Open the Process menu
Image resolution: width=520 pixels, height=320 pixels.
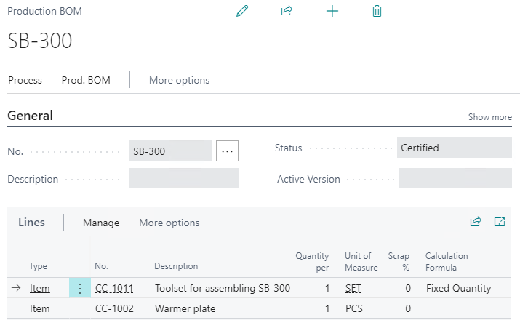click(25, 80)
